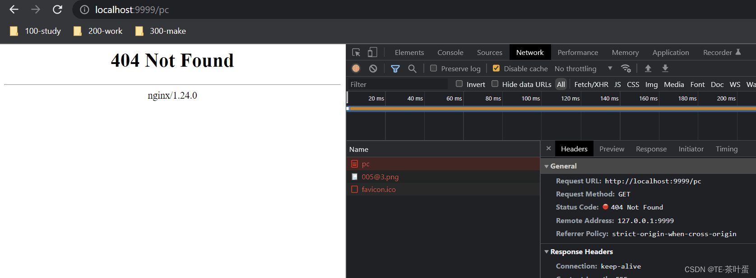Click the network Filter text field

coord(397,84)
